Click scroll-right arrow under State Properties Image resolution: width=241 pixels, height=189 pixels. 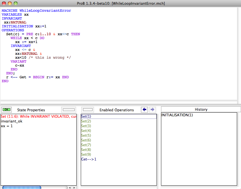tap(74, 188)
